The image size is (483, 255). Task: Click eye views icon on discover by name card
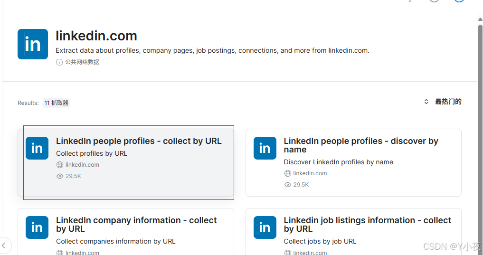click(287, 185)
